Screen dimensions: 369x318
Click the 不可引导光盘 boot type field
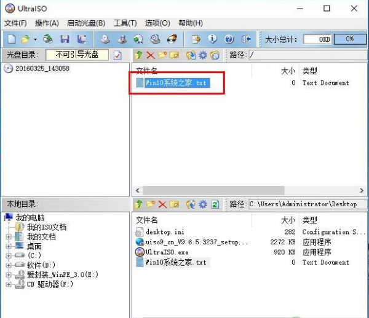click(x=77, y=55)
